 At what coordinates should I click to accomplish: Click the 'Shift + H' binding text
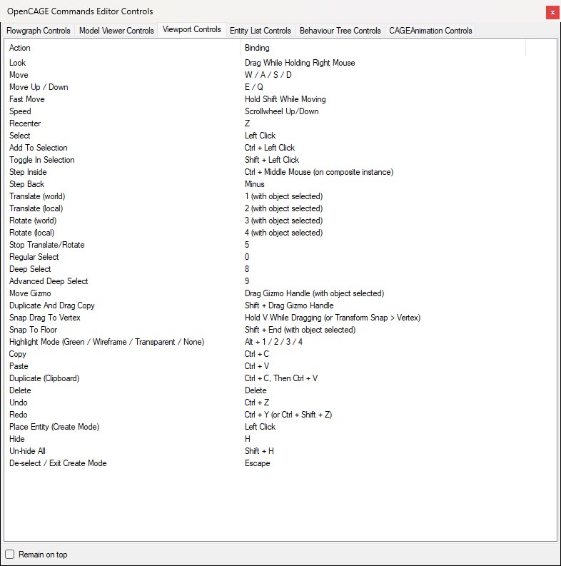tap(259, 451)
